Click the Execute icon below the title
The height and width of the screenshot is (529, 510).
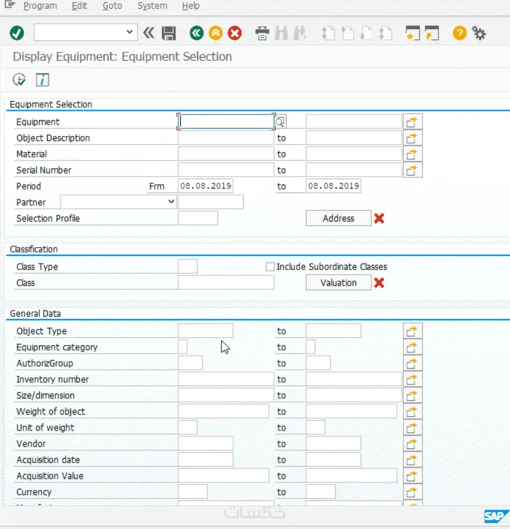(19, 79)
